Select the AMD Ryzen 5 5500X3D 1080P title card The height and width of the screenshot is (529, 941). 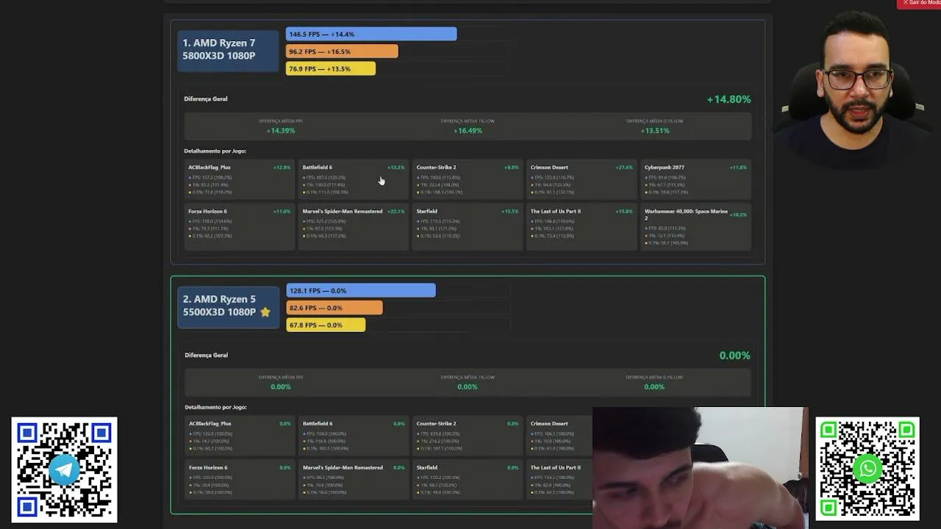(x=228, y=306)
